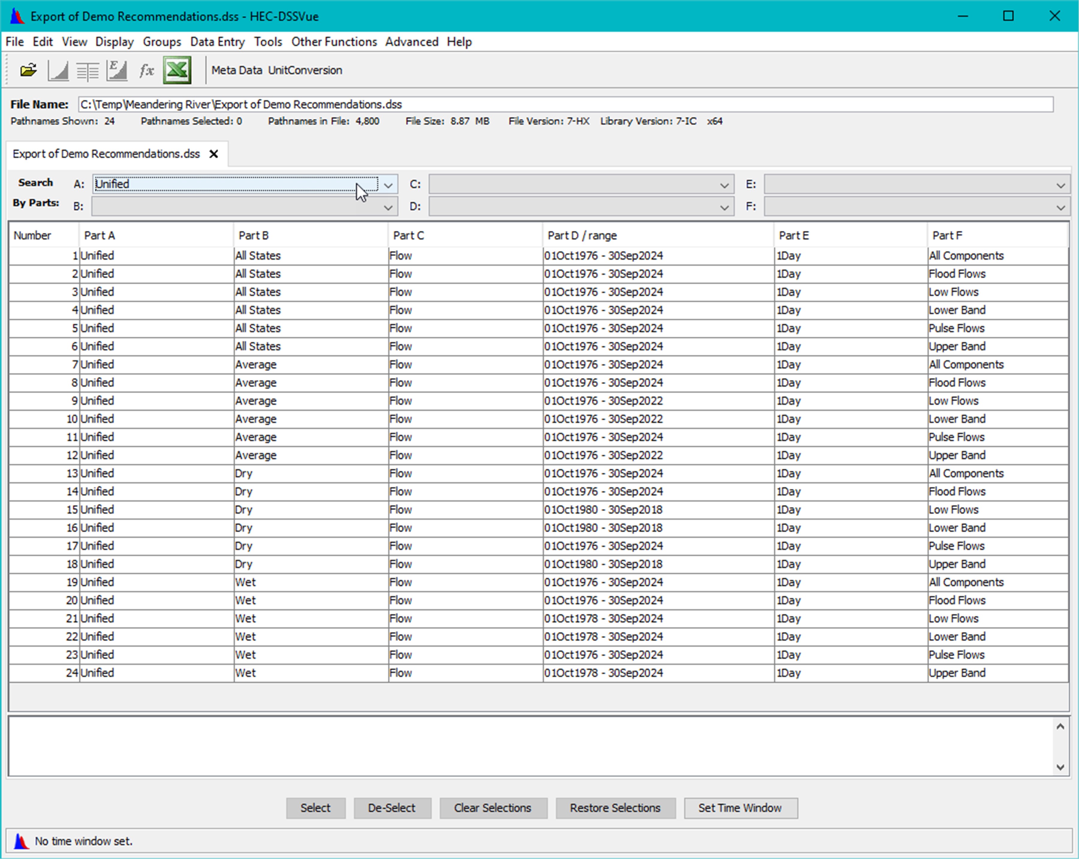Click the Part C column header

[x=465, y=235]
